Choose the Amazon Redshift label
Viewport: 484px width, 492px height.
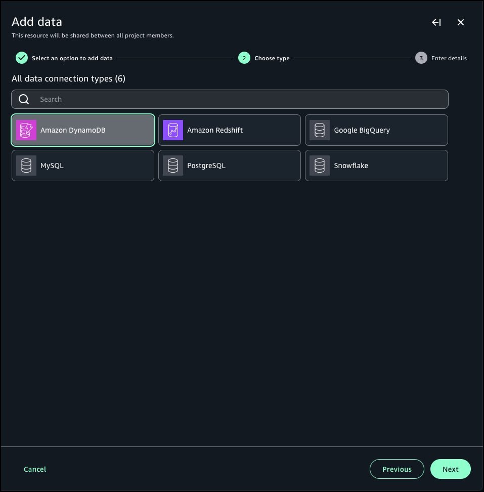215,130
